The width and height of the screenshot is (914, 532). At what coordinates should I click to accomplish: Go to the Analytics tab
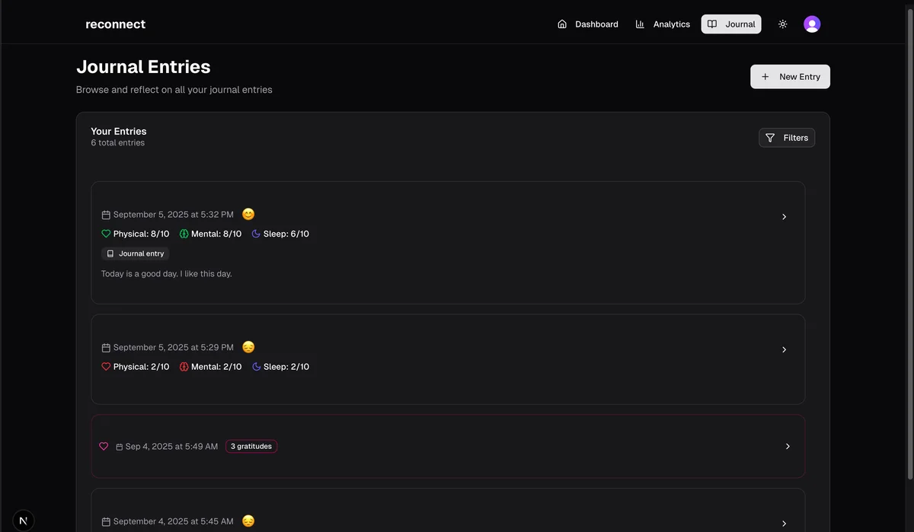coord(662,24)
